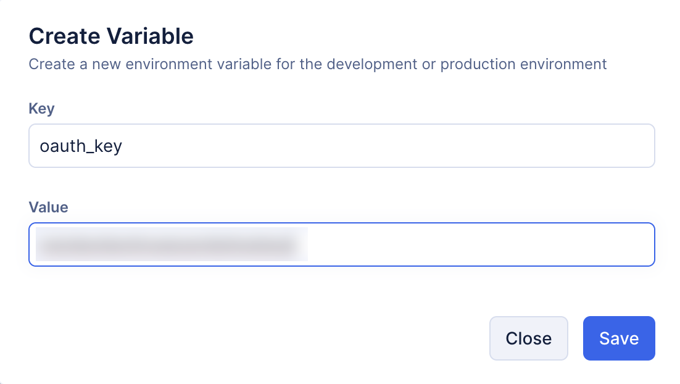Click the Save button
Viewport: 680px width, 384px height.
point(618,338)
